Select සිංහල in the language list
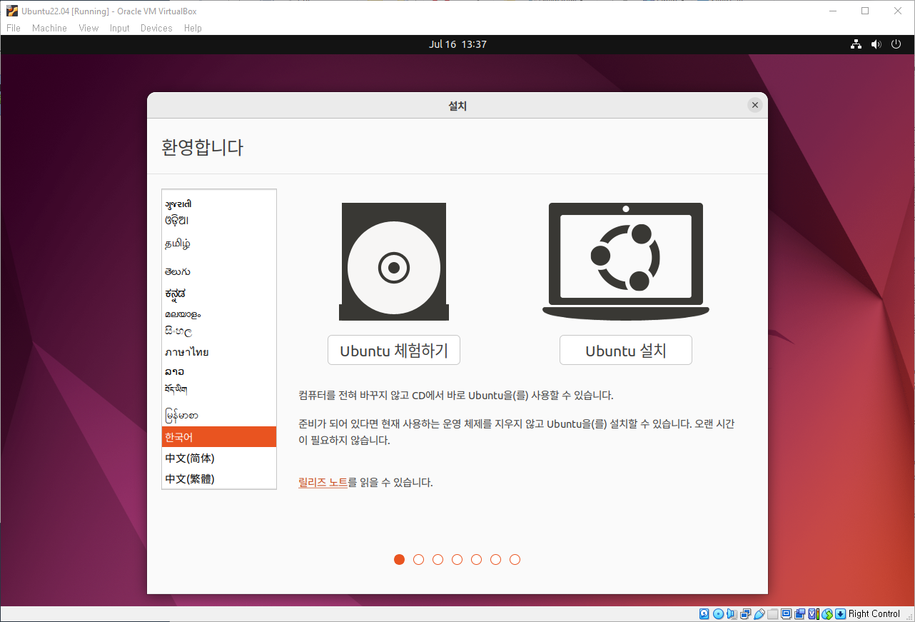The width and height of the screenshot is (915, 622). [219, 332]
